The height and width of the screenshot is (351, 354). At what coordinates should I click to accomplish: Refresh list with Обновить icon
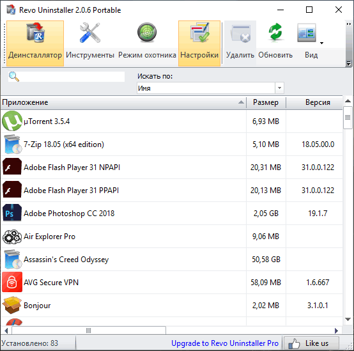275,33
